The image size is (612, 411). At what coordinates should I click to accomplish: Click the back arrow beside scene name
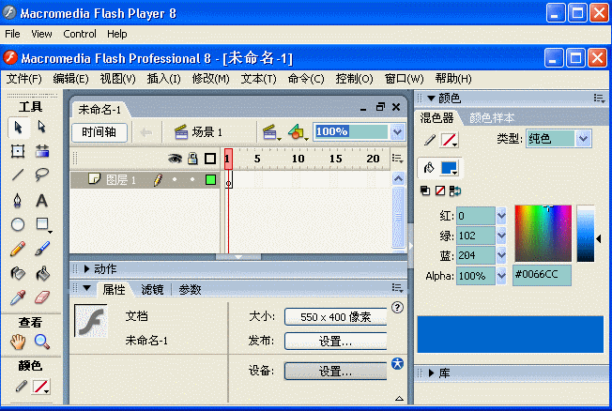click(146, 132)
